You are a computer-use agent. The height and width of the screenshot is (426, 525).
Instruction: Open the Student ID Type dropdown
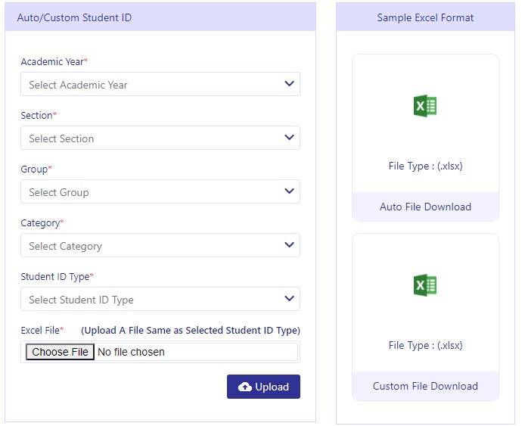tap(160, 299)
